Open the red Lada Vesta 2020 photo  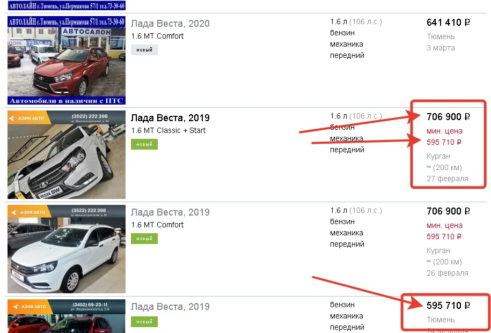pos(66,60)
